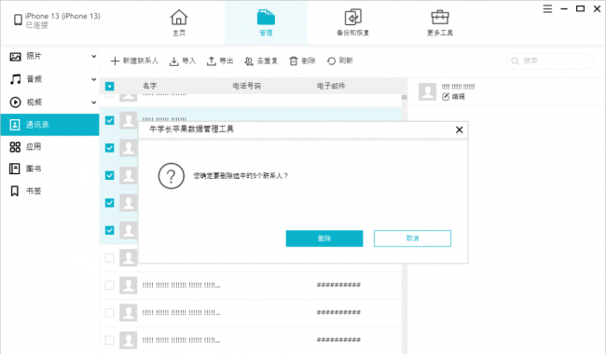Uncheck the third checked contact checkbox
Screen dimensions: 606x354
(x=110, y=175)
